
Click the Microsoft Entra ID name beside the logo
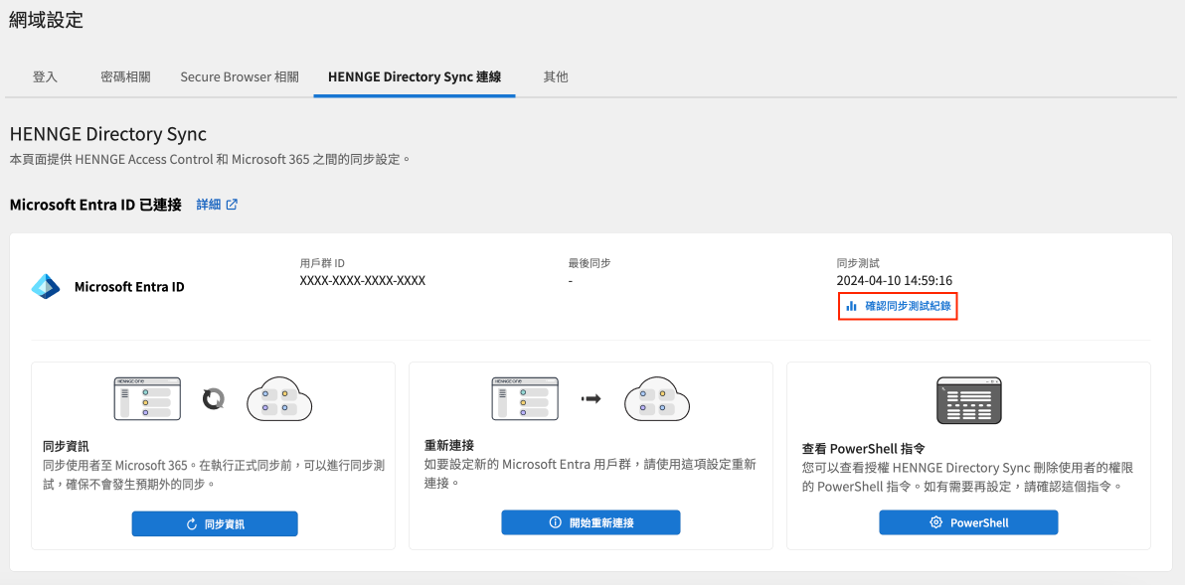(129, 287)
